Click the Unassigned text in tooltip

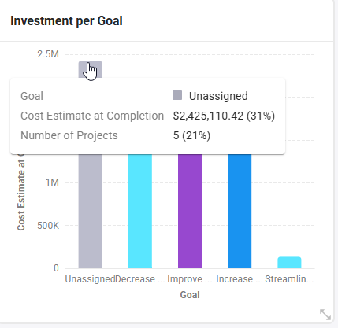point(218,96)
